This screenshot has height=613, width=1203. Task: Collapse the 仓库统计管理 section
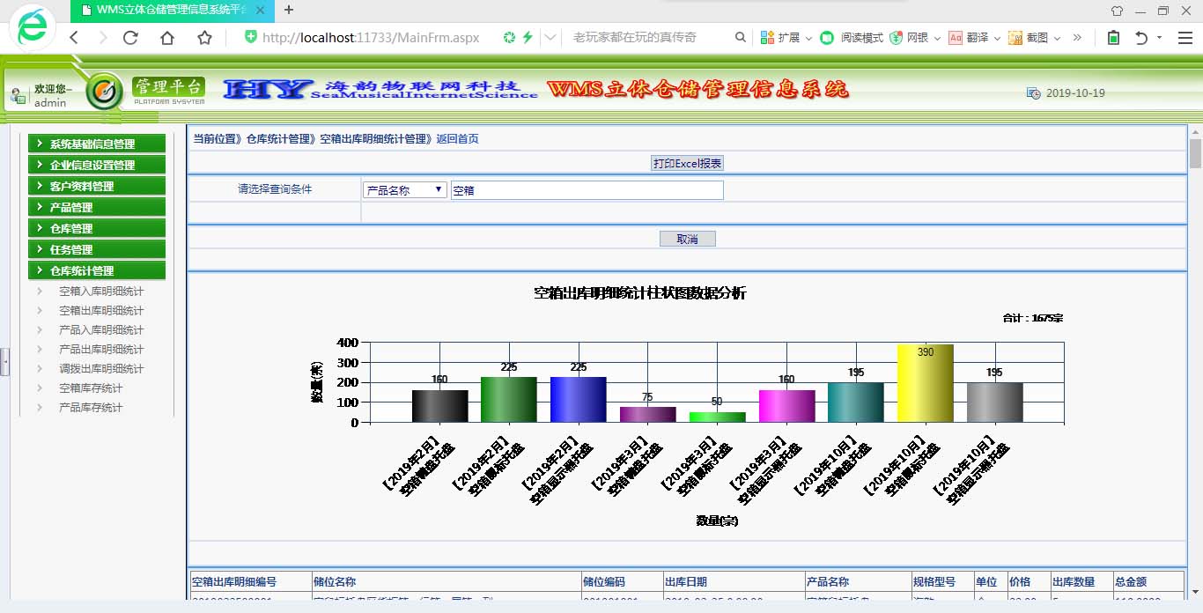(97, 271)
